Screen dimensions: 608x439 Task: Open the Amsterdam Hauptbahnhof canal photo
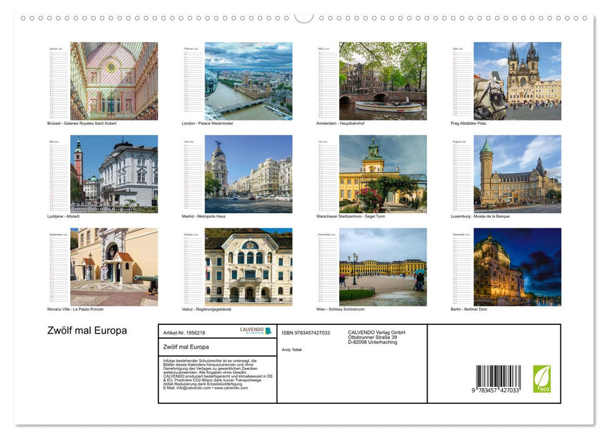[383, 80]
